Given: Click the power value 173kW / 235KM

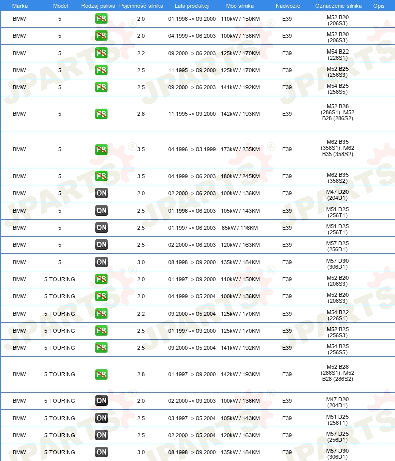Looking at the screenshot, I should point(240,149).
